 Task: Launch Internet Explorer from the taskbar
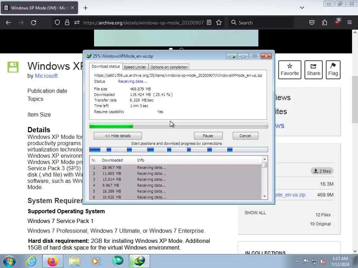point(31,261)
